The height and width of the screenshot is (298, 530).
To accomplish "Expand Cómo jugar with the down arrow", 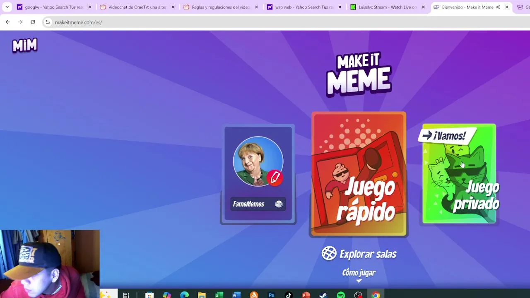I will pyautogui.click(x=359, y=281).
